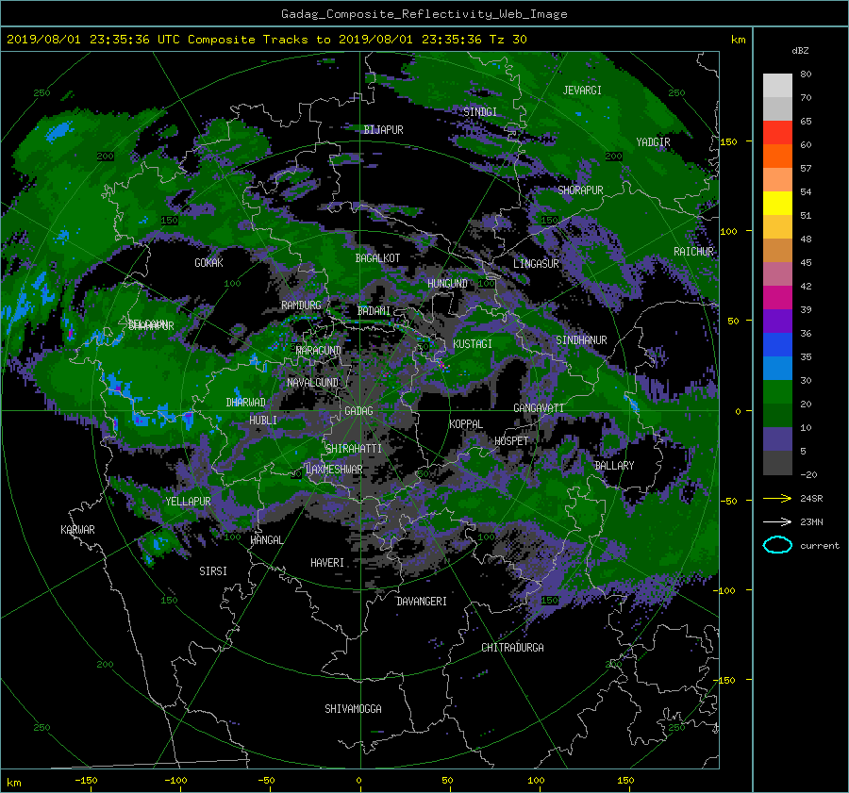
Task: Select the GANGAVATI label
Action: [539, 408]
